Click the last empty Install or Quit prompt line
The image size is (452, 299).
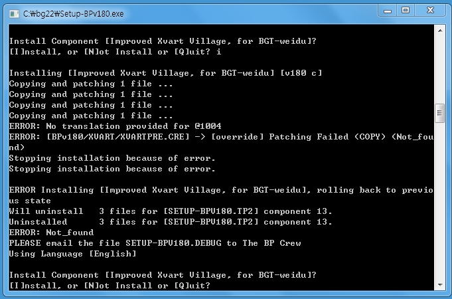pos(110,286)
